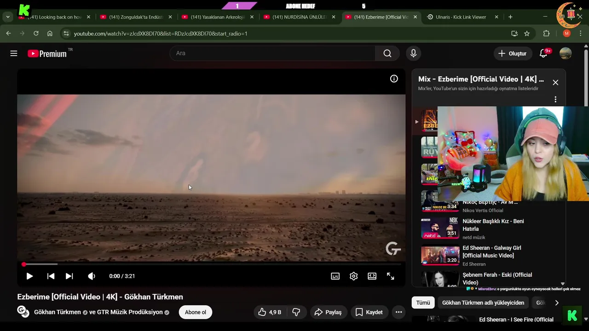Close Zonguldak'ta Endüstri tab
Viewport: 589px width, 331px height.
click(170, 17)
